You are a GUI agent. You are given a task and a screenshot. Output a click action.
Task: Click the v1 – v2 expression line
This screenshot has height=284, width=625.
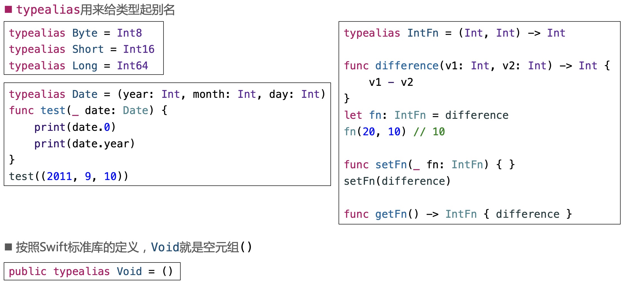391,82
